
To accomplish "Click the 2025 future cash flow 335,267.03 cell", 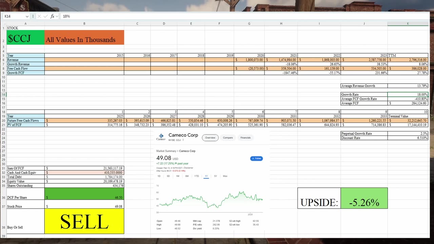I will 84,120.
